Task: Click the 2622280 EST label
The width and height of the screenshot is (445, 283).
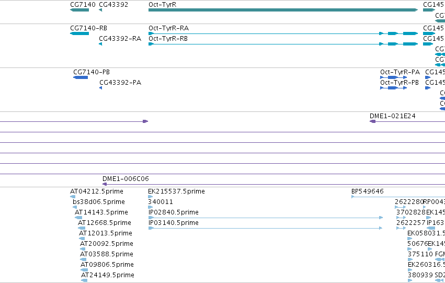Action: tap(409, 202)
